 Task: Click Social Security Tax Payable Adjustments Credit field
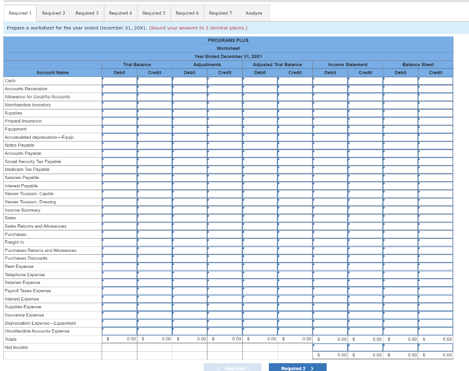pos(225,162)
